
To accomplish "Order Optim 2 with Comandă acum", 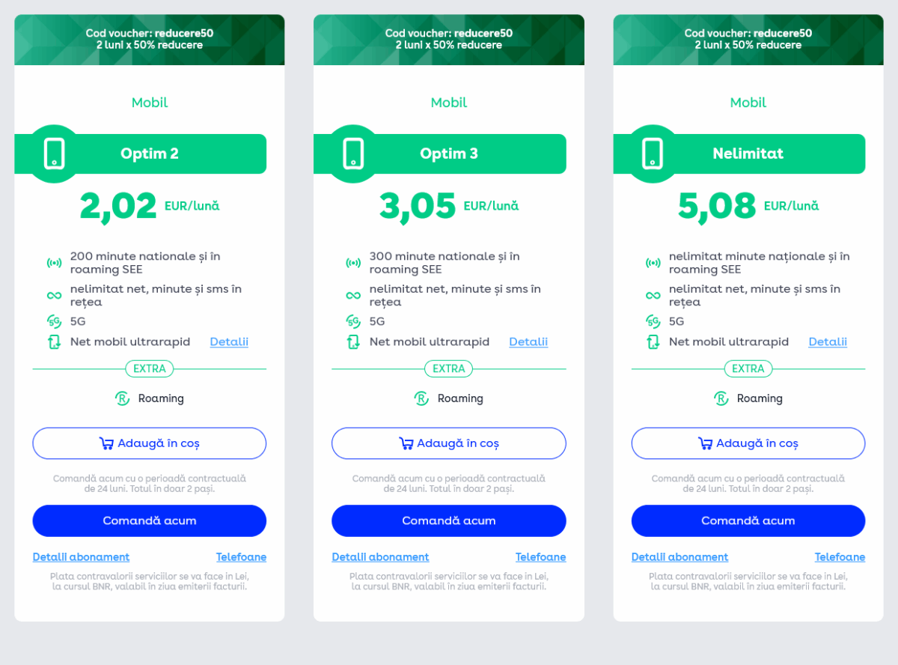I will coord(150,520).
